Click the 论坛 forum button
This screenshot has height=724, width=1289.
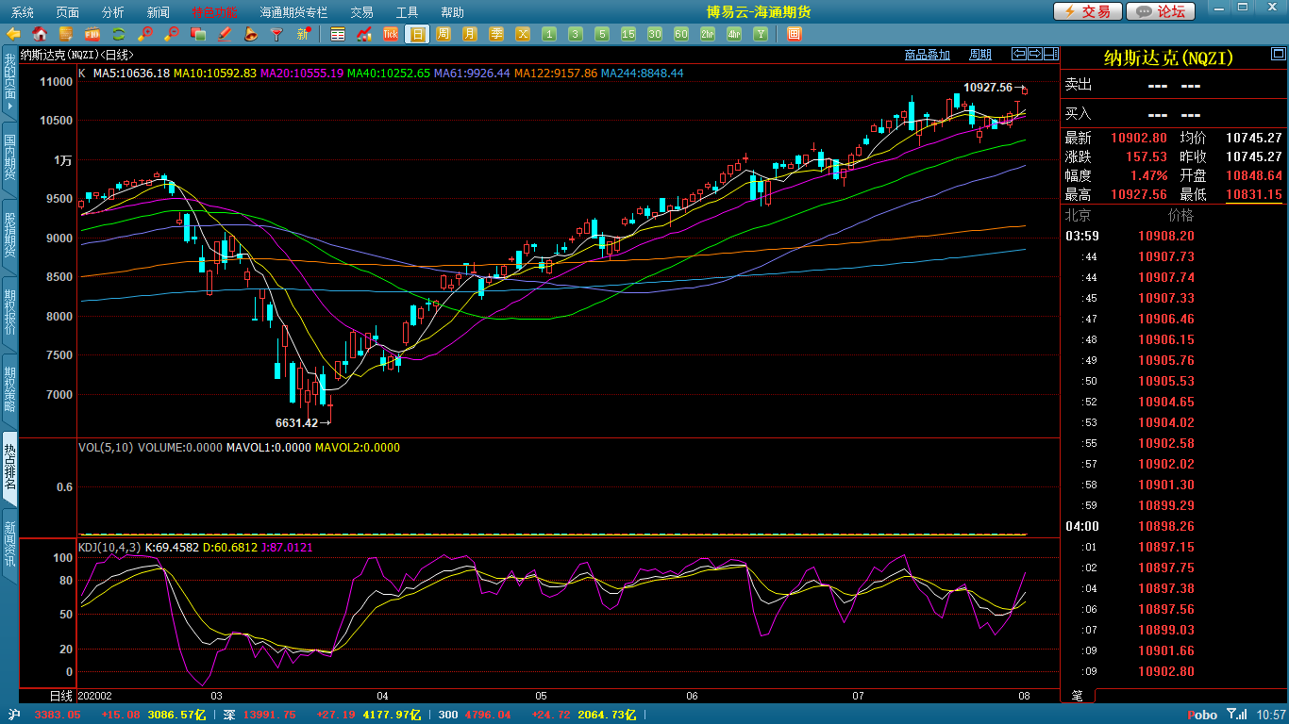click(1161, 11)
